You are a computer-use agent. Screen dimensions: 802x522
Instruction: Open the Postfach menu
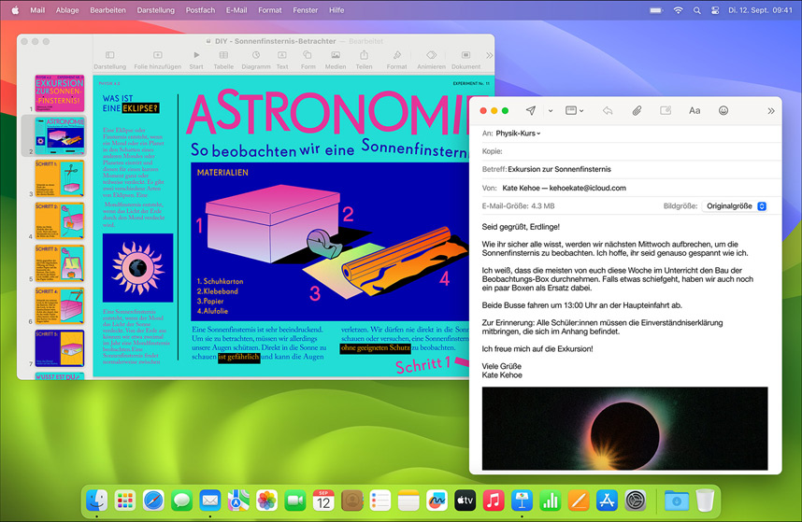pos(200,10)
